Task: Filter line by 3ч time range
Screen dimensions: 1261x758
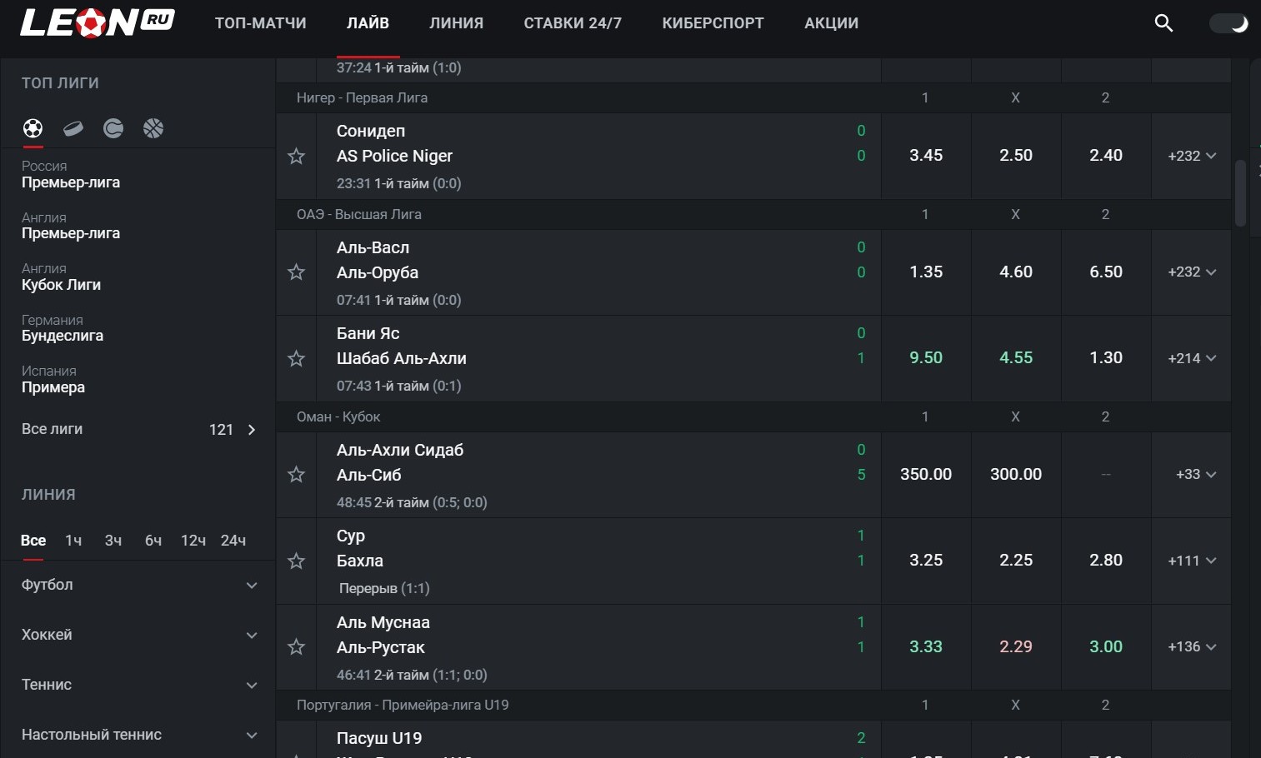Action: pyautogui.click(x=113, y=541)
